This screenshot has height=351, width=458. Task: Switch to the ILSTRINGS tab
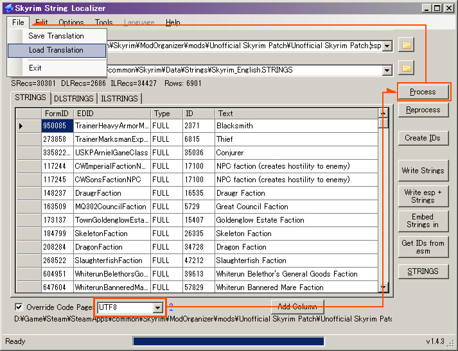[x=119, y=99]
